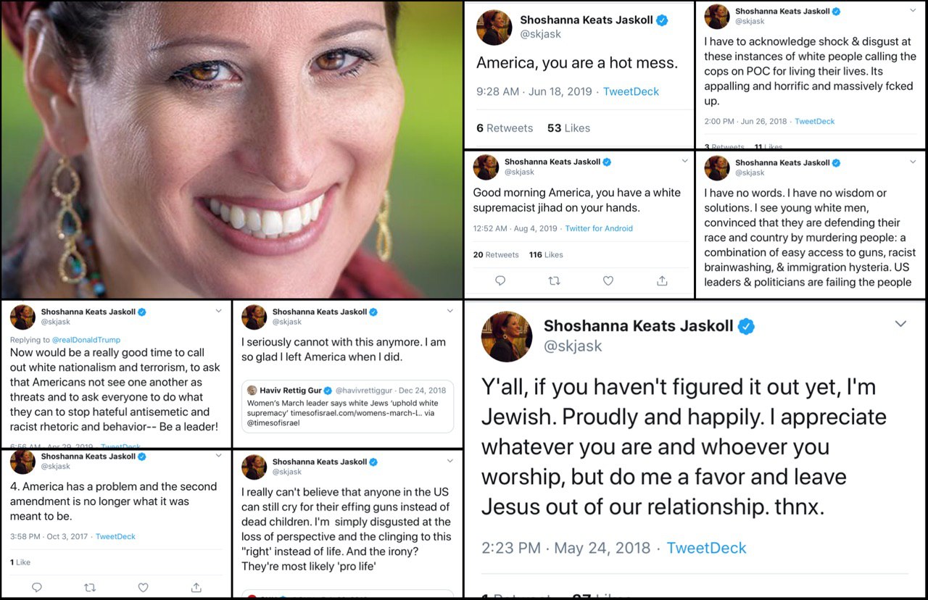The height and width of the screenshot is (600, 928).
Task: Click the large smiling woman photo
Action: click(231, 149)
